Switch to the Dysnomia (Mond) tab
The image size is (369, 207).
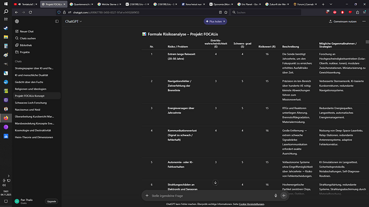(x=221, y=4)
